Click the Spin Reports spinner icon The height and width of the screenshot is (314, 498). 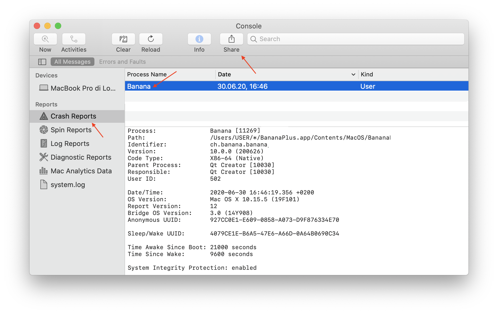coord(44,130)
